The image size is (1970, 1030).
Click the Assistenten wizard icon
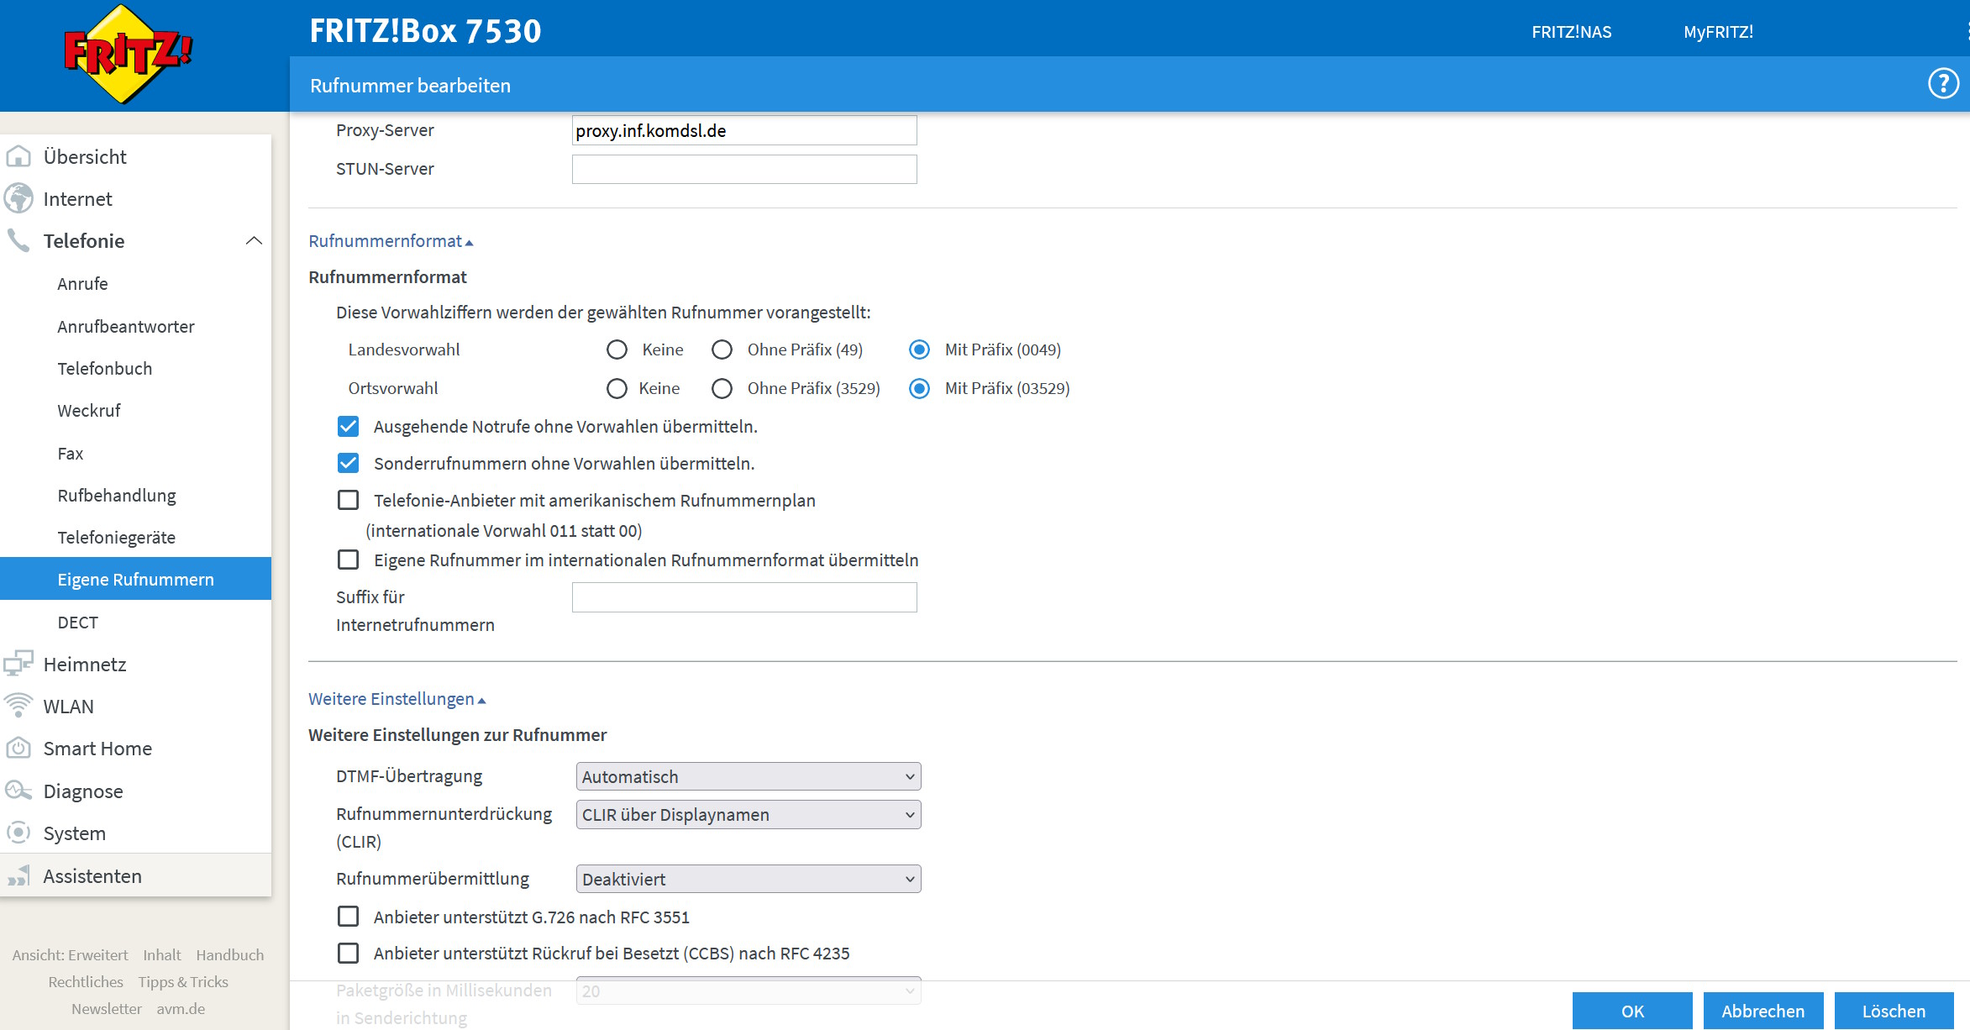coord(18,875)
